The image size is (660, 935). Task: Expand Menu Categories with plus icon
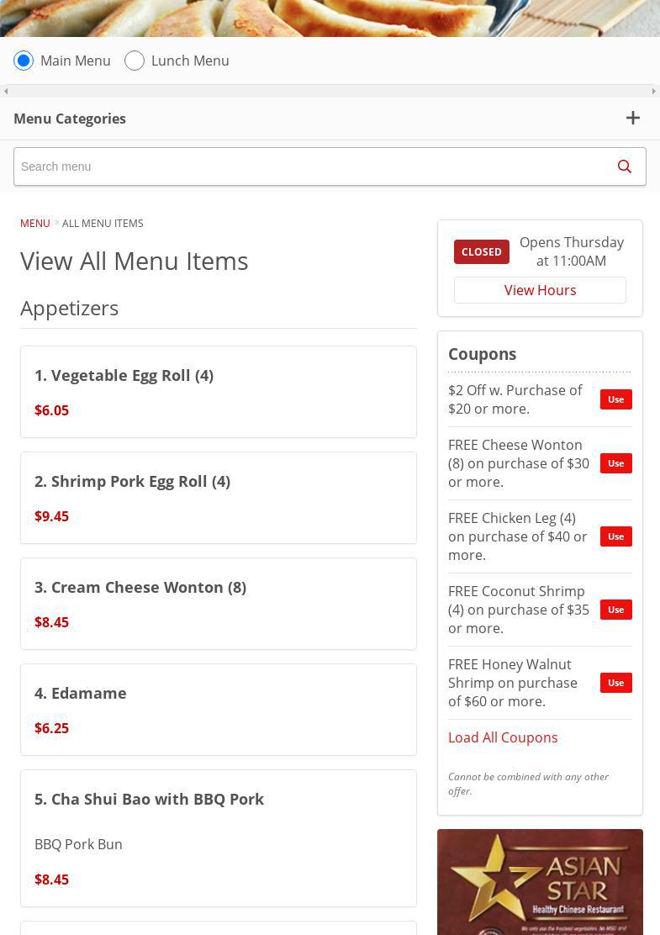coord(632,119)
